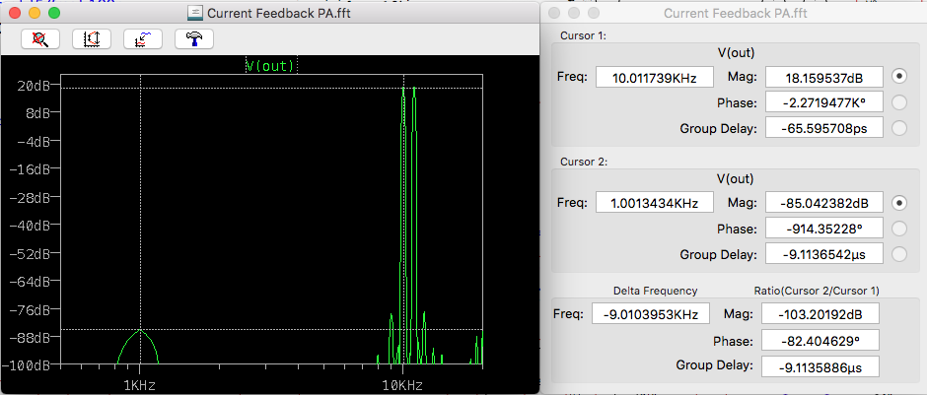This screenshot has height=395, width=927.
Task: Click the 20dB y-axis label
Action: (32, 85)
